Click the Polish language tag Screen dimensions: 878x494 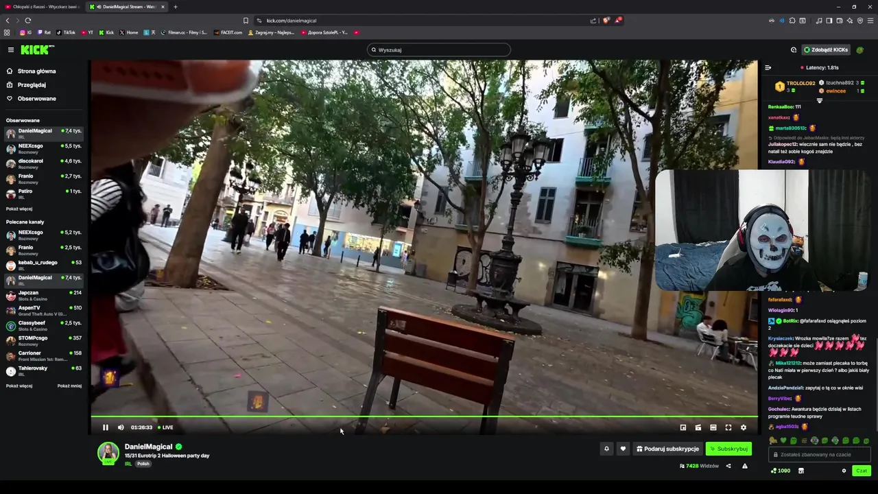(143, 464)
